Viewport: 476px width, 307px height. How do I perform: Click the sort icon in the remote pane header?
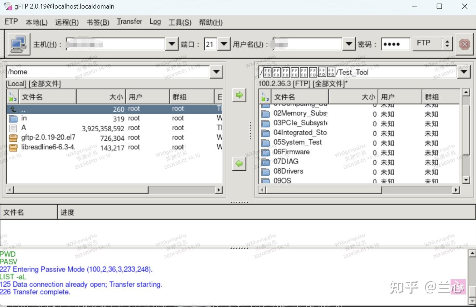[265, 96]
